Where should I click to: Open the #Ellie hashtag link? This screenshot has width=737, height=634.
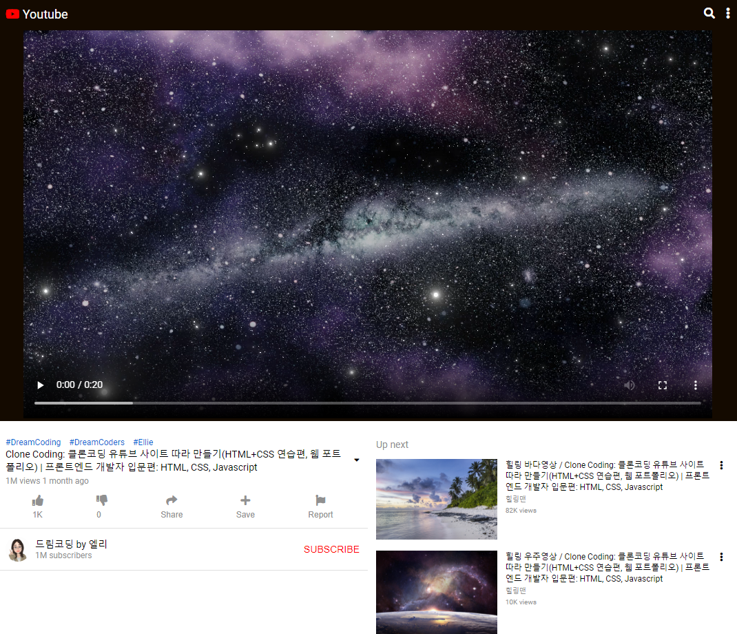(143, 442)
